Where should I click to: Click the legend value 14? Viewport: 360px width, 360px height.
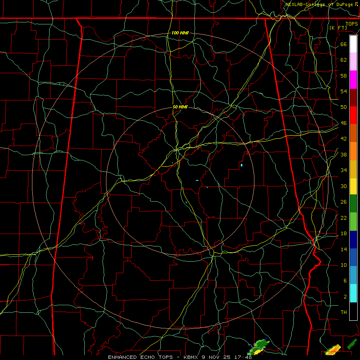344,249
